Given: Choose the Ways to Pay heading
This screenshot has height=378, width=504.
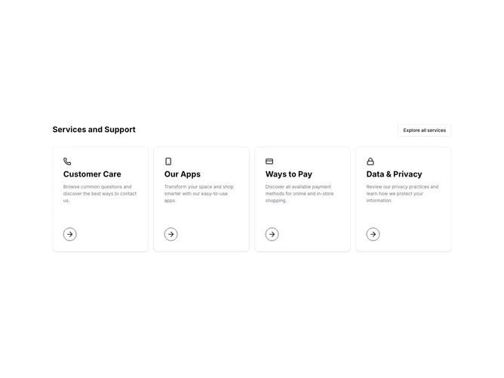Looking at the screenshot, I should coord(289,174).
